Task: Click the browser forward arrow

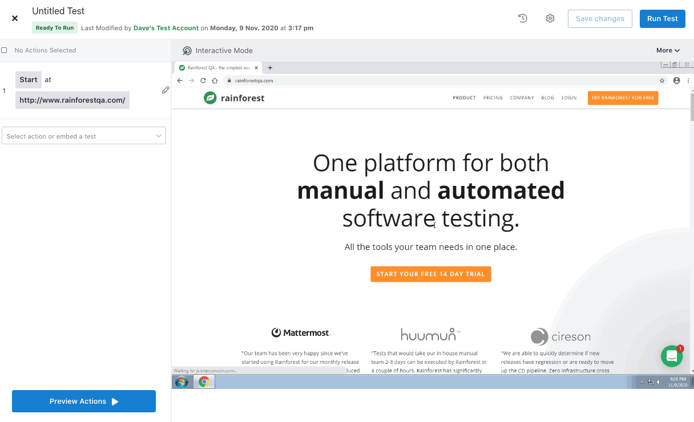Action: click(191, 80)
